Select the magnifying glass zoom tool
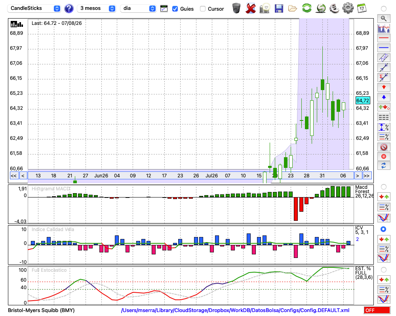Screen dimensions: 396x316 pos(384,19)
